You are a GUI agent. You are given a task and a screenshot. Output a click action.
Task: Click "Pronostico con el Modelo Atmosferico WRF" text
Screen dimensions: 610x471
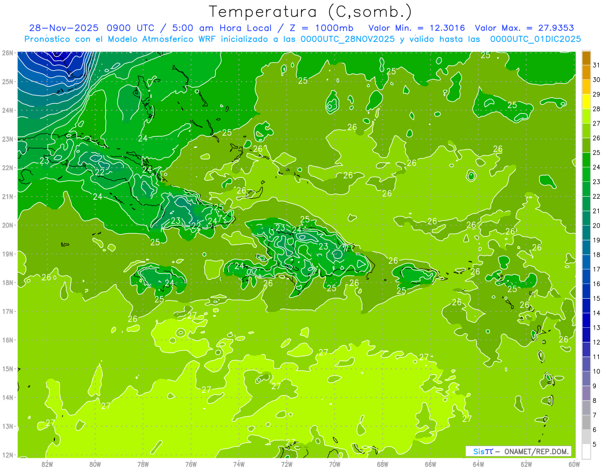pos(121,39)
